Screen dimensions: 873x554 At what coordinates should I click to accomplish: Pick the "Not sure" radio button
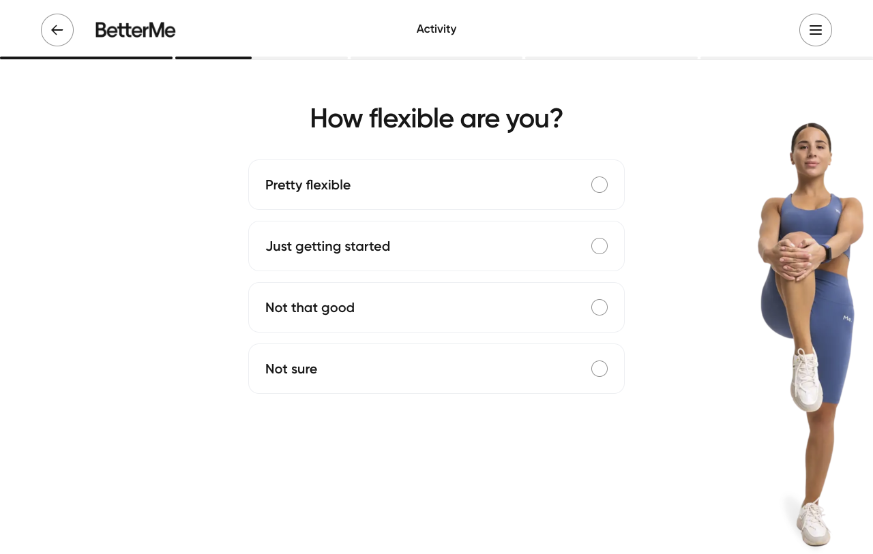click(x=599, y=369)
